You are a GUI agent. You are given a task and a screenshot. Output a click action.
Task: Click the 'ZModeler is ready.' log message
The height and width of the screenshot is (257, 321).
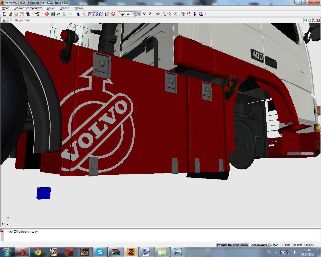26,232
